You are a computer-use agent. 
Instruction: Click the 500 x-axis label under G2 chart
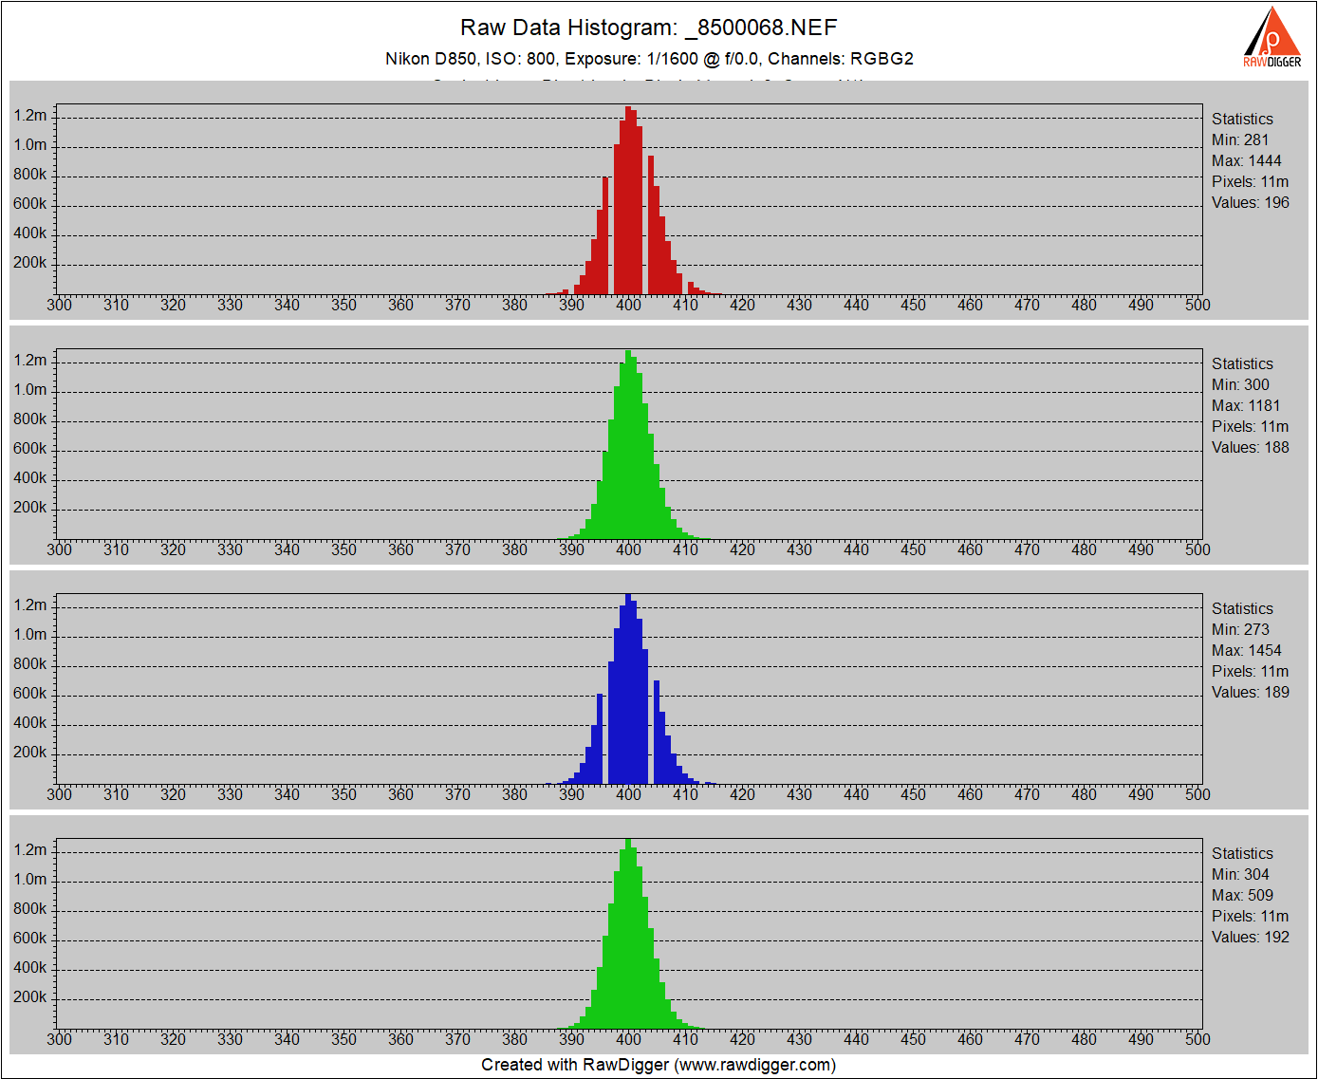click(x=1197, y=1039)
